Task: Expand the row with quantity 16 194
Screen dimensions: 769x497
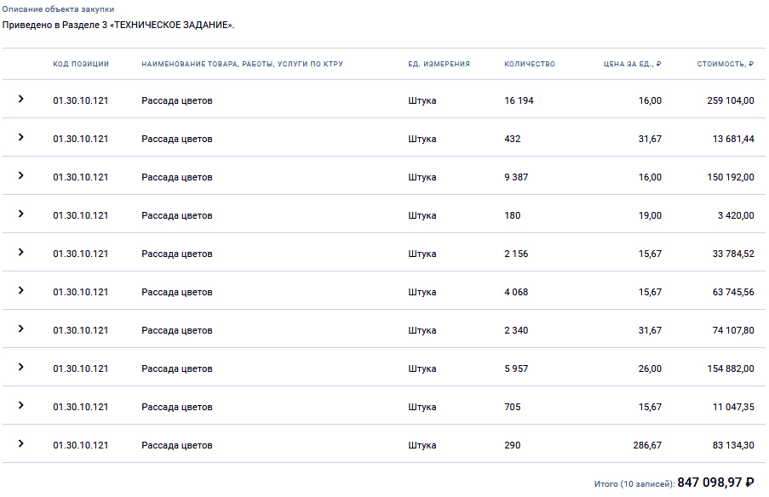Action: 20,100
